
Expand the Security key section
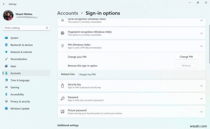coord(201,86)
